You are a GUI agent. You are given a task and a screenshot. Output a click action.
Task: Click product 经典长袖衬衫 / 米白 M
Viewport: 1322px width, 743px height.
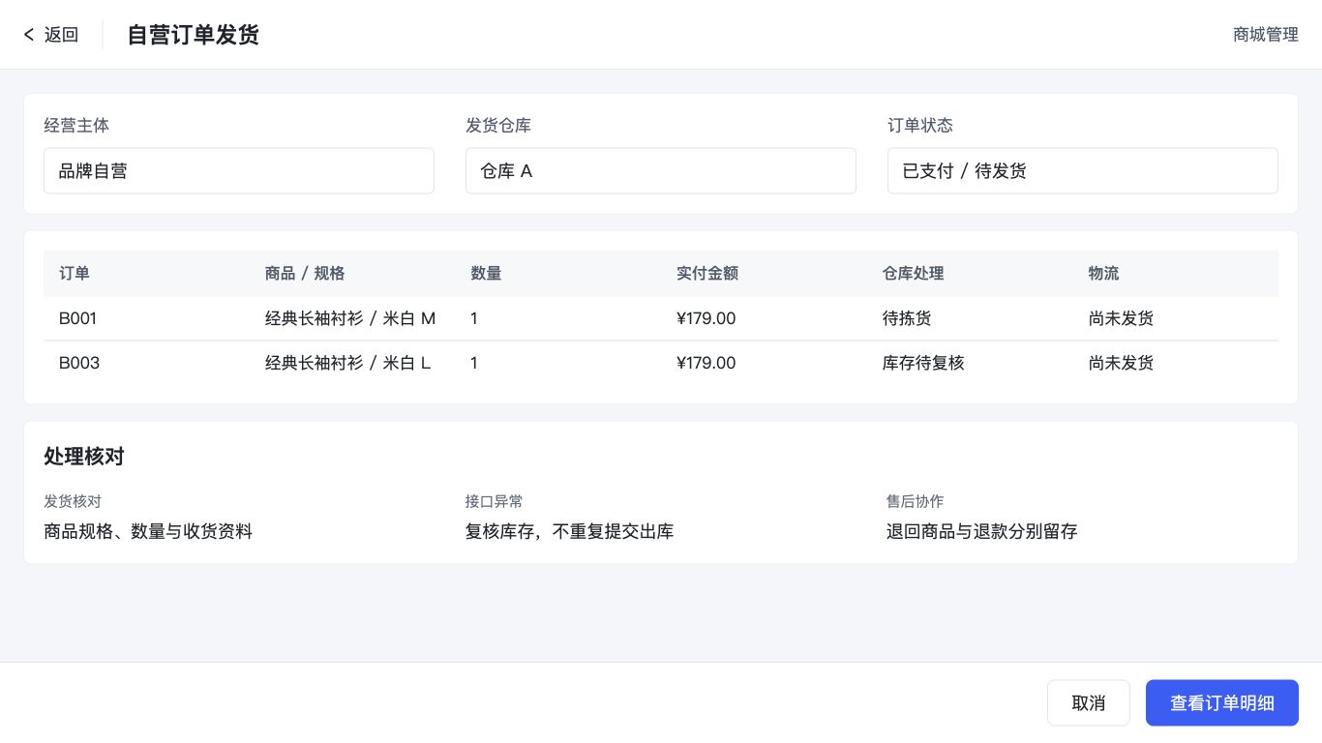point(350,318)
